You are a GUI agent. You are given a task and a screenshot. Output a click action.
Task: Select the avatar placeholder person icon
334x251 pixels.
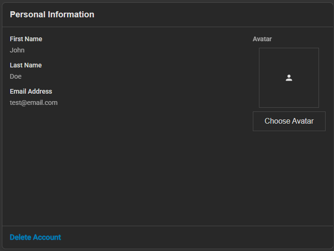tap(289, 78)
